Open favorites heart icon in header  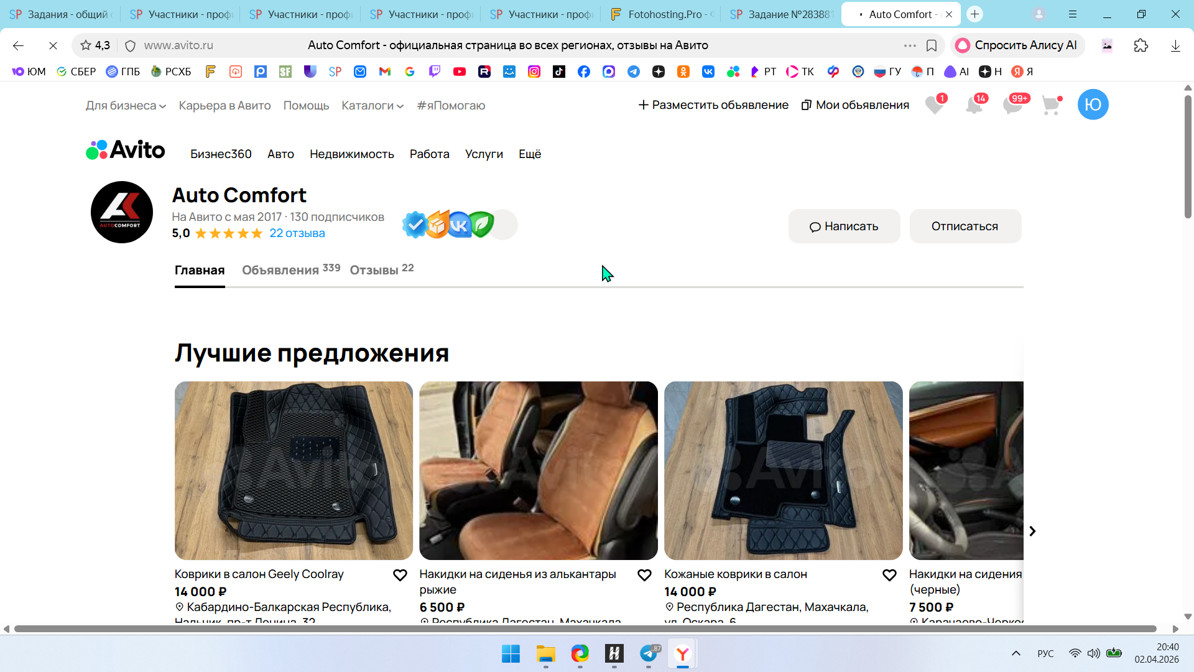click(934, 105)
